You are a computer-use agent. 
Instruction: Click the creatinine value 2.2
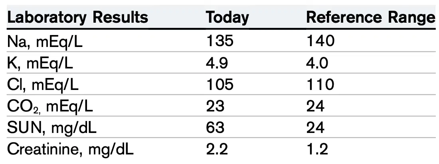pyautogui.click(x=217, y=150)
